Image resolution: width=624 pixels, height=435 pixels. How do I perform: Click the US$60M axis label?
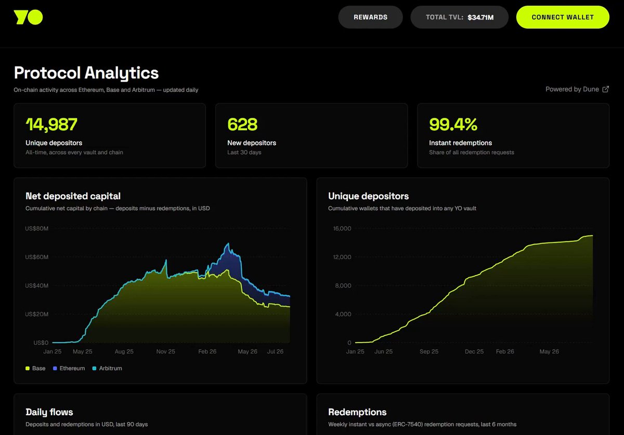coord(36,257)
